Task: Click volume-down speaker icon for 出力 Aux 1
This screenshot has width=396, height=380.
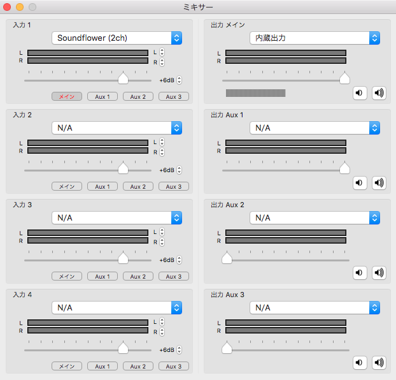Action: (x=360, y=183)
